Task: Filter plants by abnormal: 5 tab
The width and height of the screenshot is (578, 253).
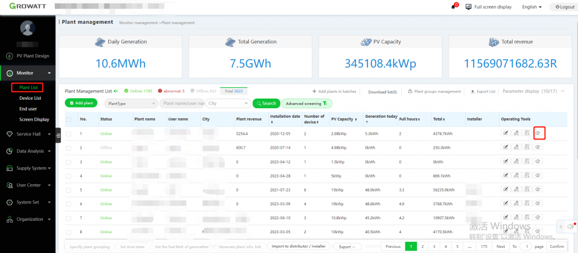Action: (172, 91)
